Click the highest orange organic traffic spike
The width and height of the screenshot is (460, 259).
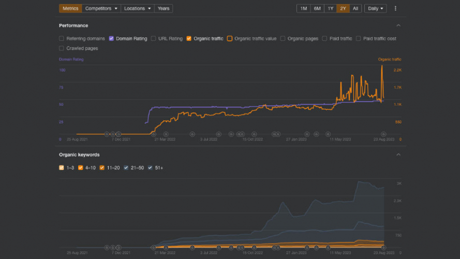pyautogui.click(x=382, y=66)
